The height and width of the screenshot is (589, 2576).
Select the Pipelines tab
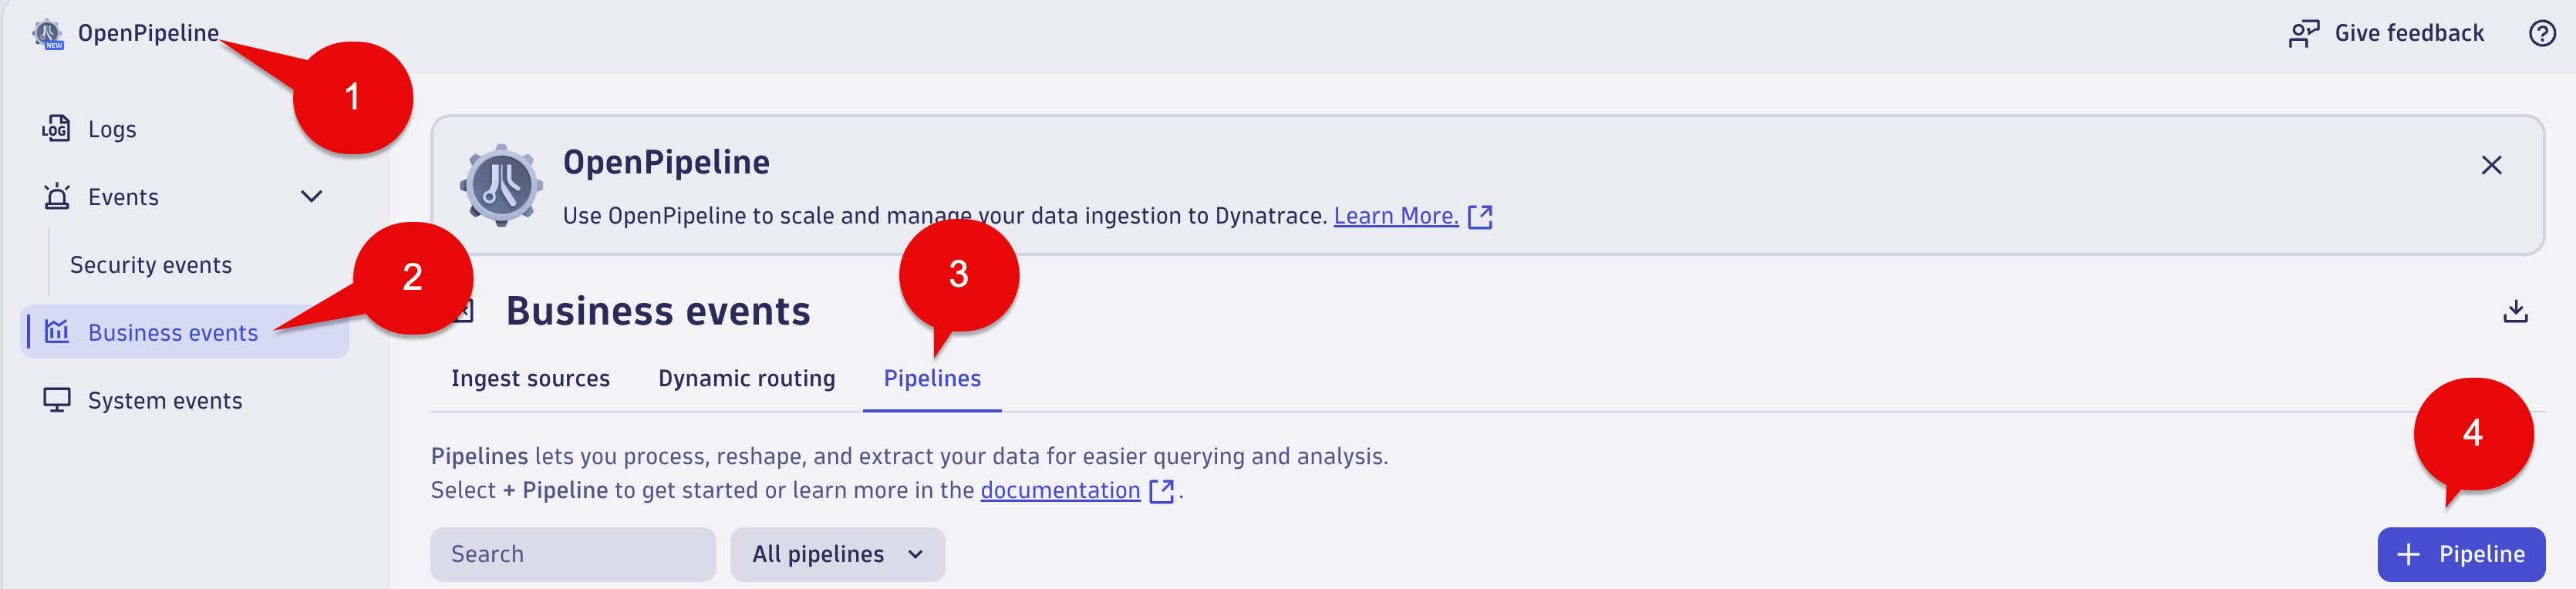pos(932,379)
